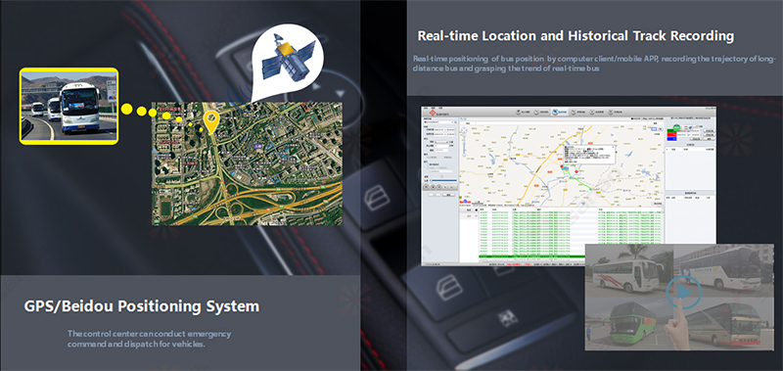This screenshot has width=783, height=371.
Task: Adjust the vertical map zoom slider
Action: coord(464,146)
